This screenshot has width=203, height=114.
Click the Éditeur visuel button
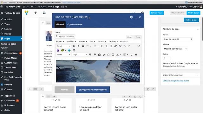pos(157,13)
